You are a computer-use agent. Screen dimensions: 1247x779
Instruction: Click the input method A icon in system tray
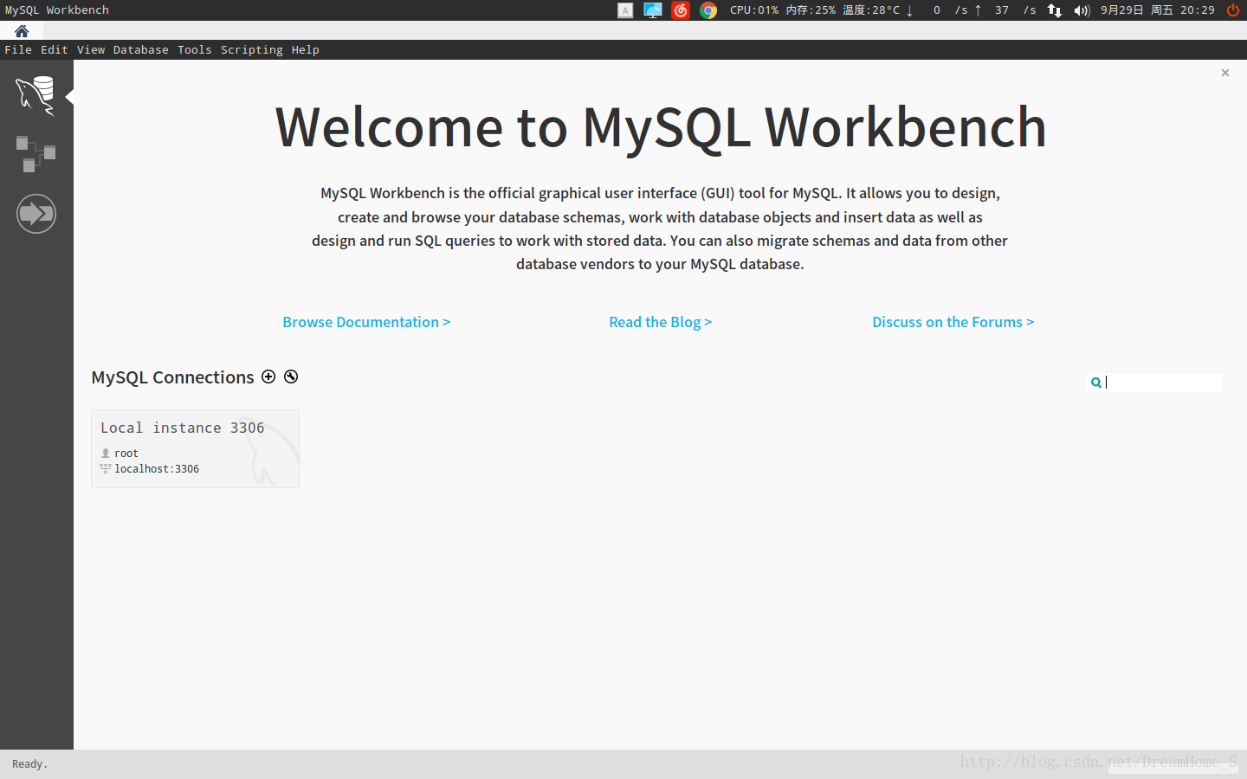pyautogui.click(x=625, y=10)
